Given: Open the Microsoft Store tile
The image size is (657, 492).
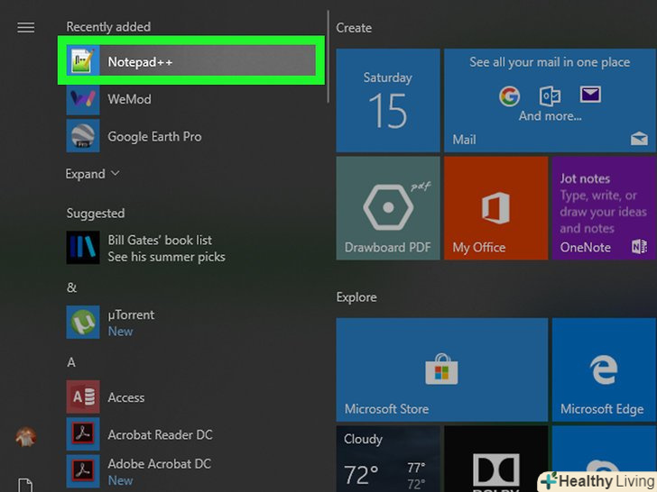Looking at the screenshot, I should [441, 369].
